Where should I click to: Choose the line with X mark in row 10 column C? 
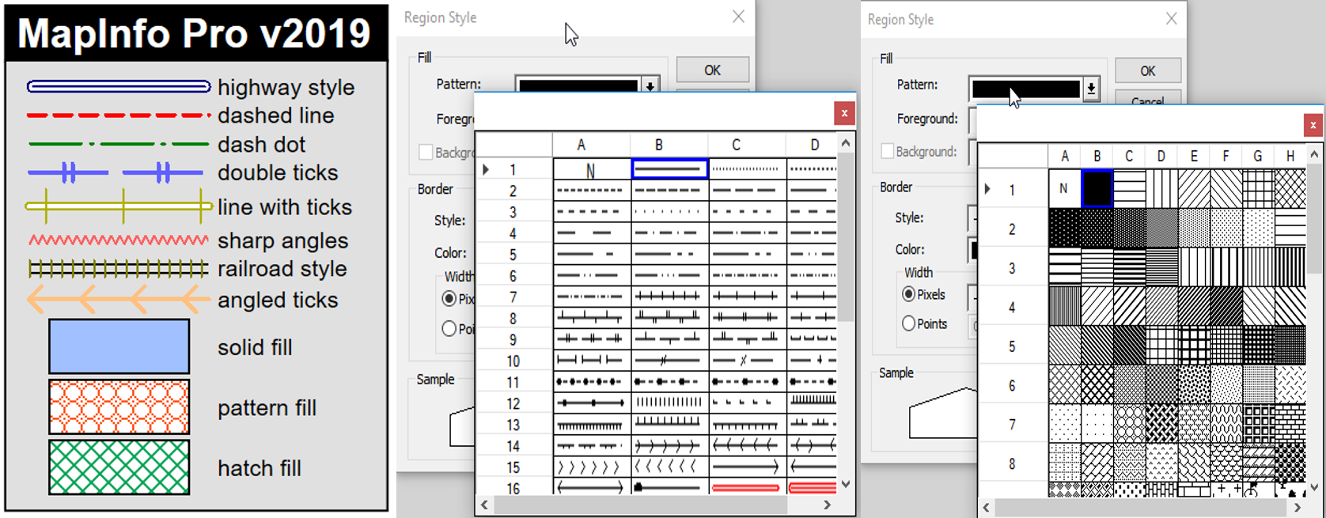pos(747,361)
